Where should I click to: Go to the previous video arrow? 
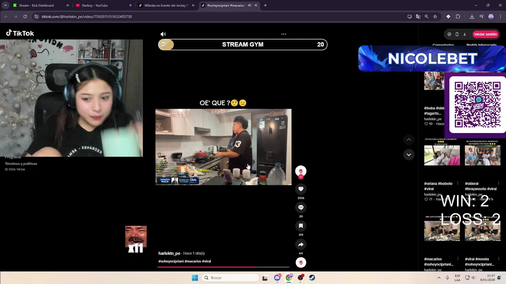coord(409,140)
